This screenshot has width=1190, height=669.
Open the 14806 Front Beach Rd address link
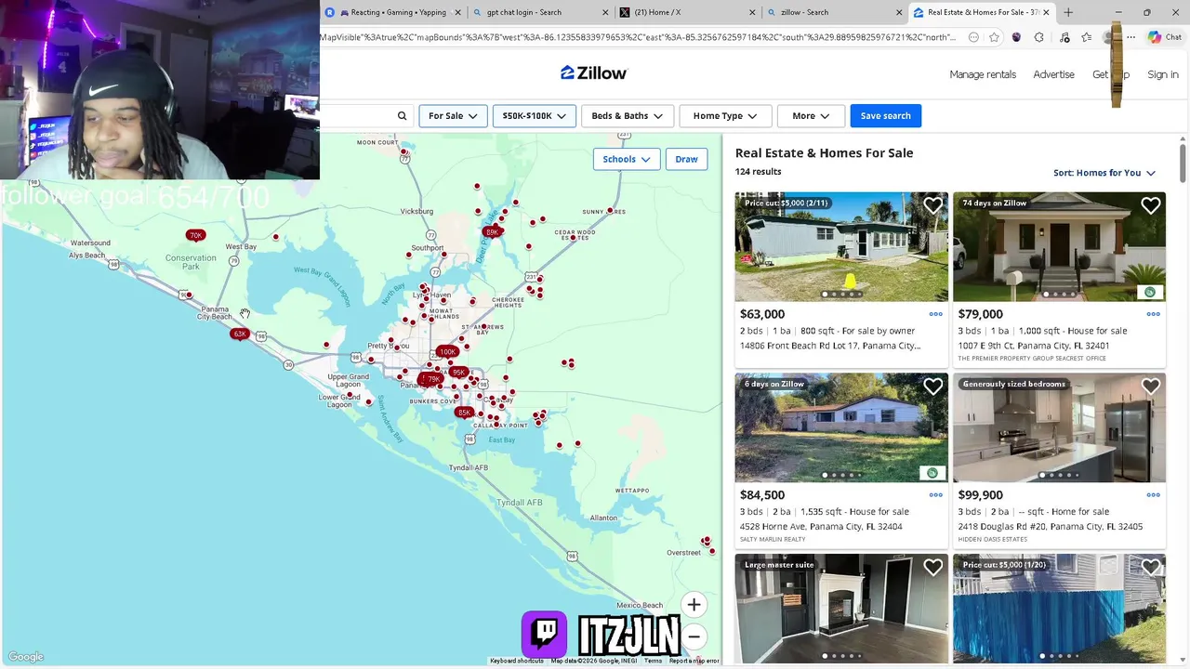point(830,346)
